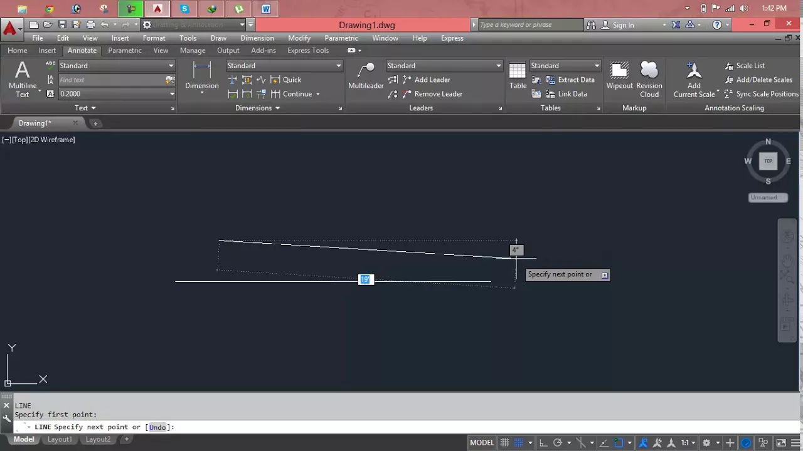803x451 pixels.
Task: Select the Multiline Text tool
Action: point(23,80)
